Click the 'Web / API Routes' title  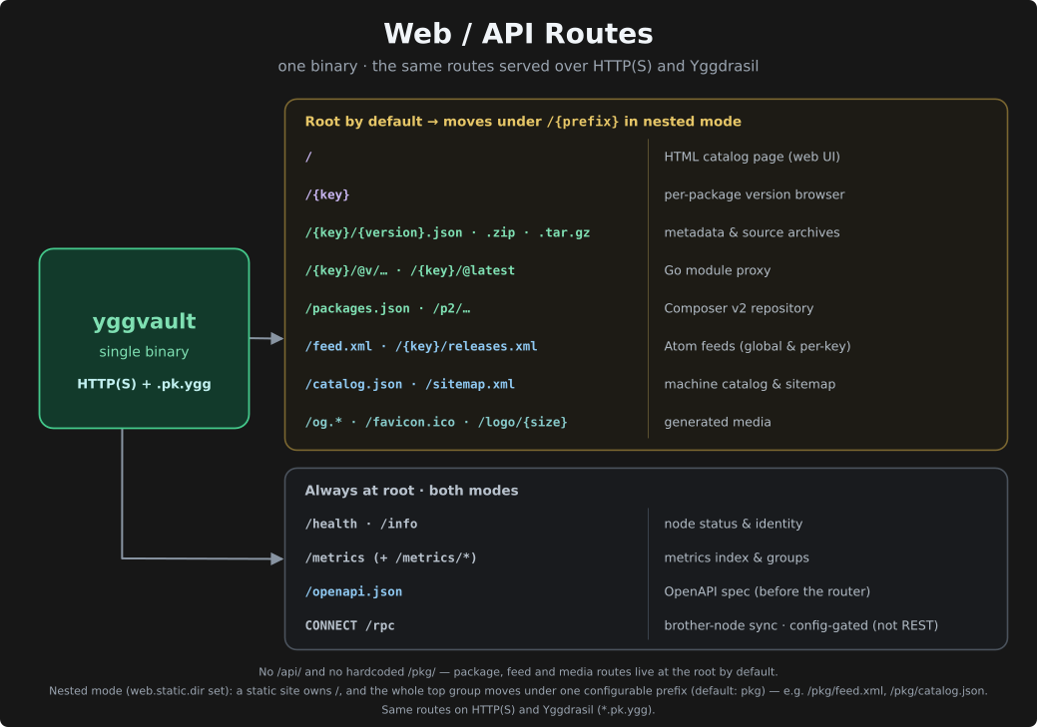pos(518,34)
